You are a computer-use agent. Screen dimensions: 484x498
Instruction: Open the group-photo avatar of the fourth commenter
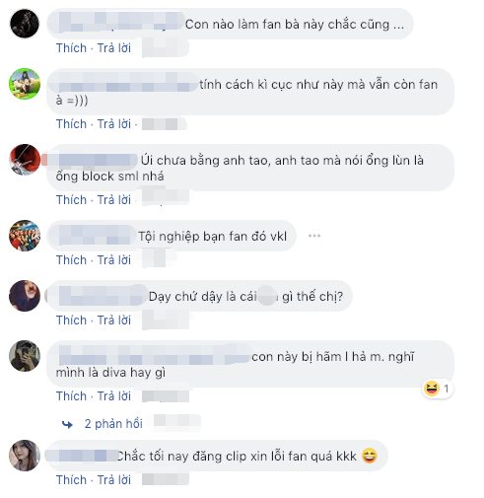25,236
